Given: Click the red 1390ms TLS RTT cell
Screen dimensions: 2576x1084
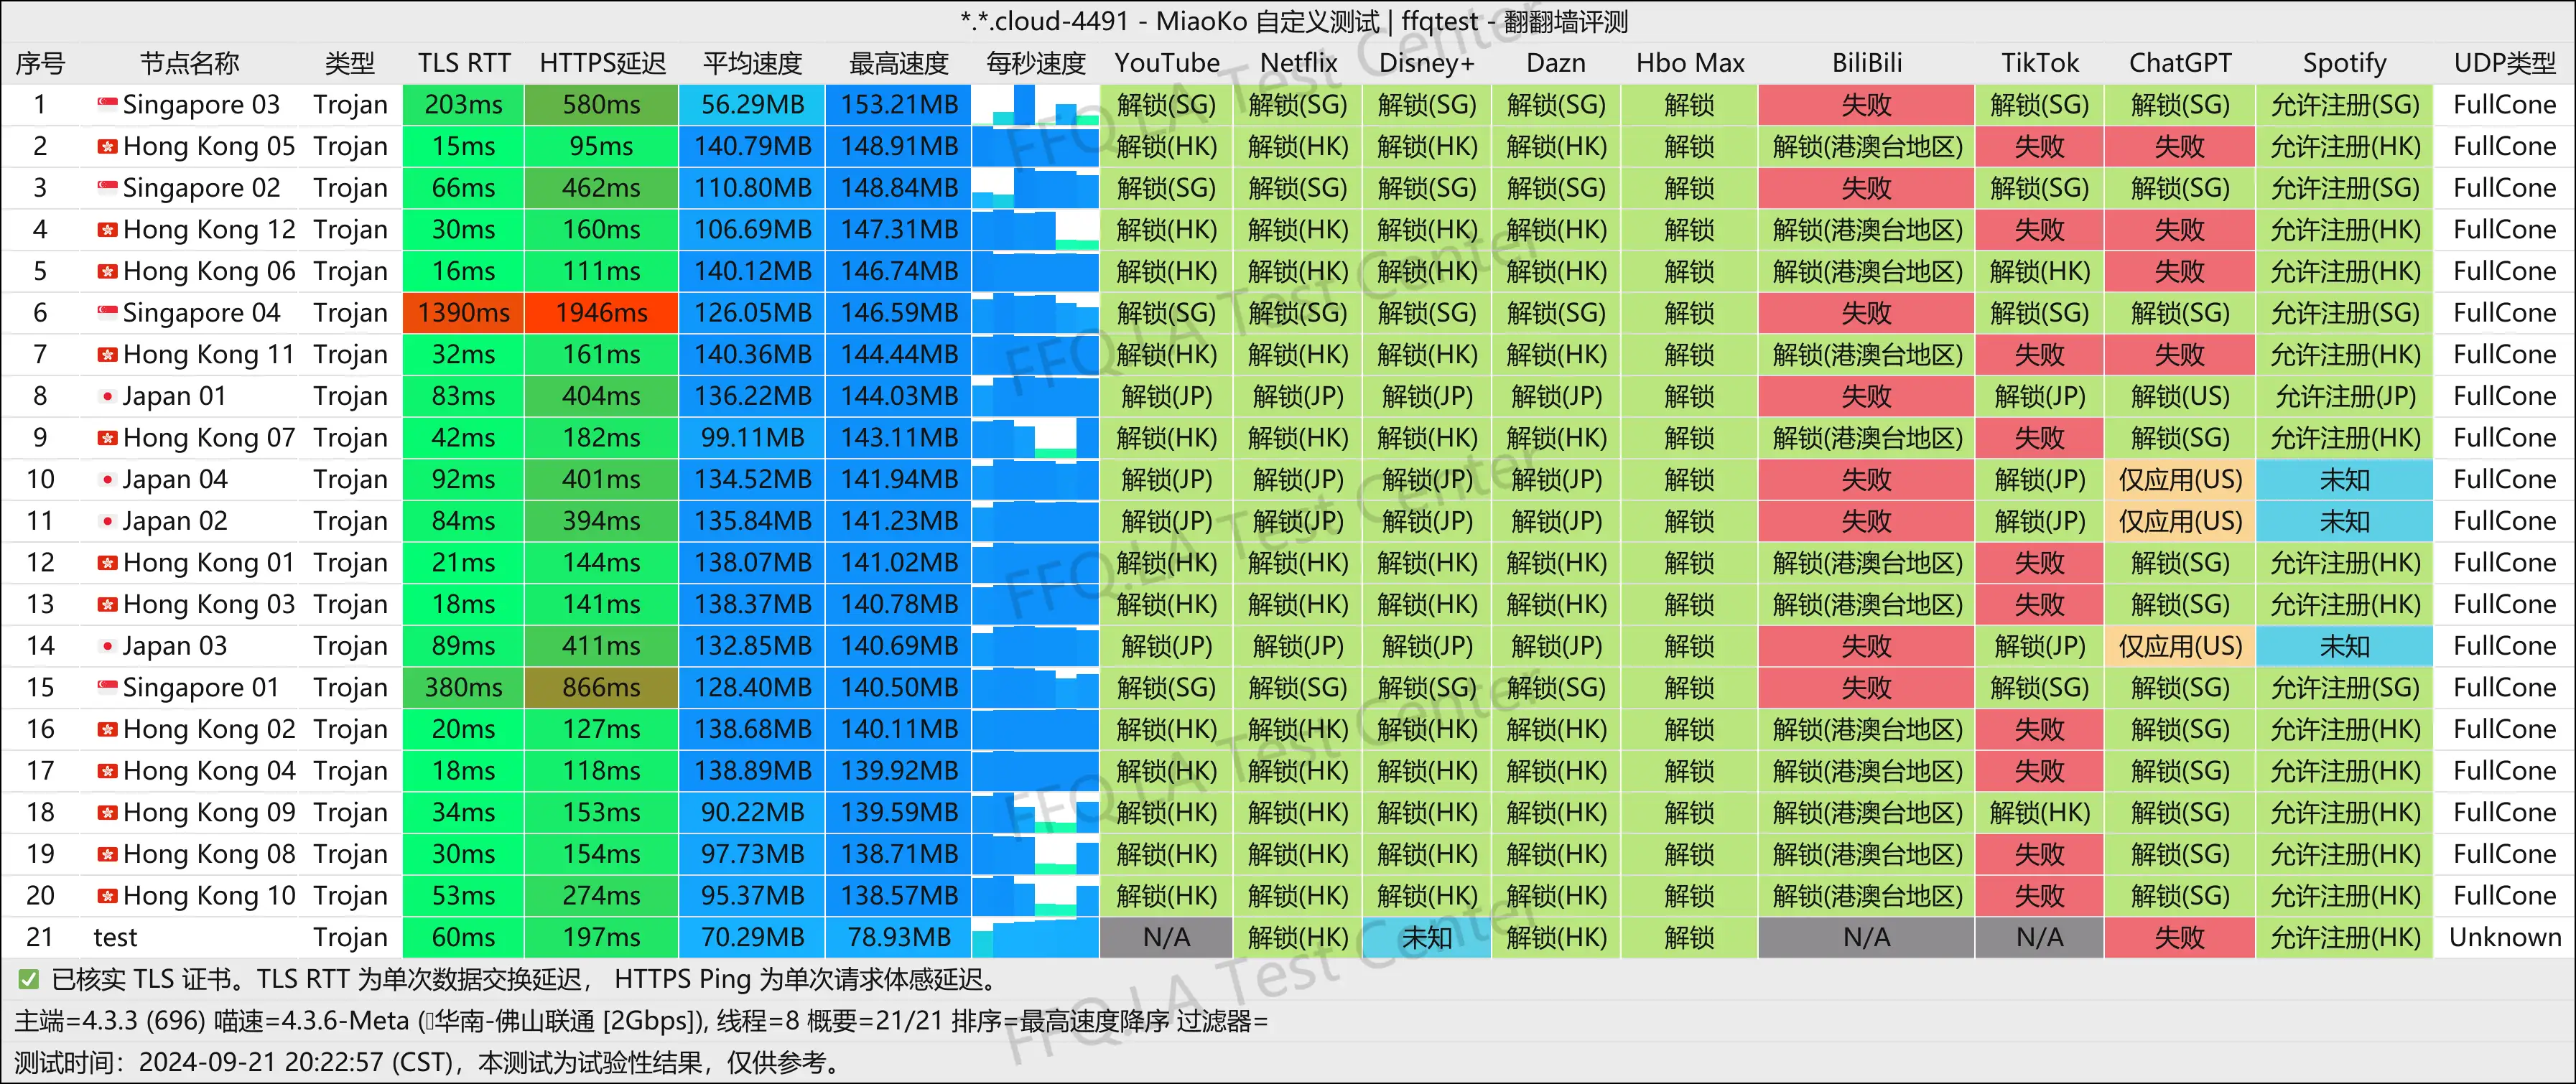Looking at the screenshot, I should [463, 313].
